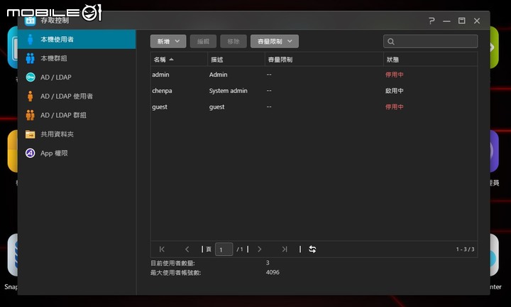Viewport: 511px width, 307px height.
Task: Click the purple App 權限 icon
Action: [31, 153]
